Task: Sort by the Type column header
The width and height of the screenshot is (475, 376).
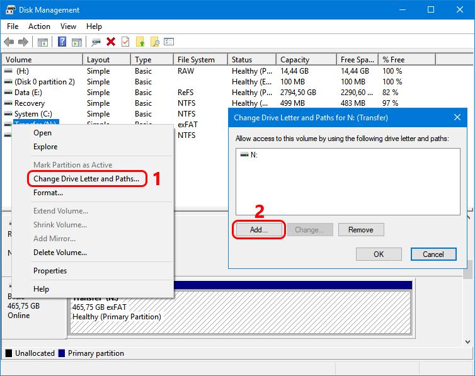Action: 152,60
